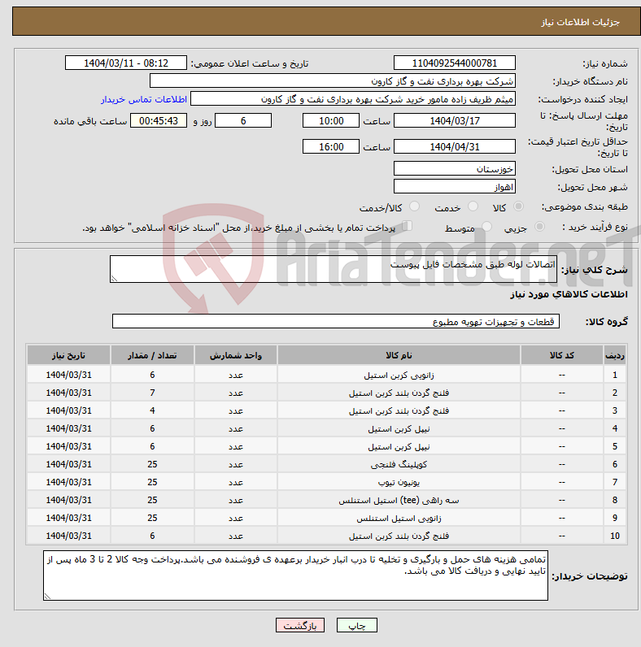This screenshot has width=641, height=647.
Task: Click the remaining time counter 00:45:43
Action: click(x=159, y=120)
